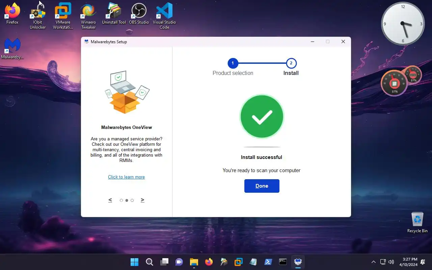432x270 pixels.
Task: Select the third carousel page dot
Action: [x=132, y=200]
